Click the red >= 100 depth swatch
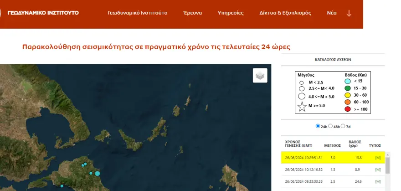 [347, 110]
